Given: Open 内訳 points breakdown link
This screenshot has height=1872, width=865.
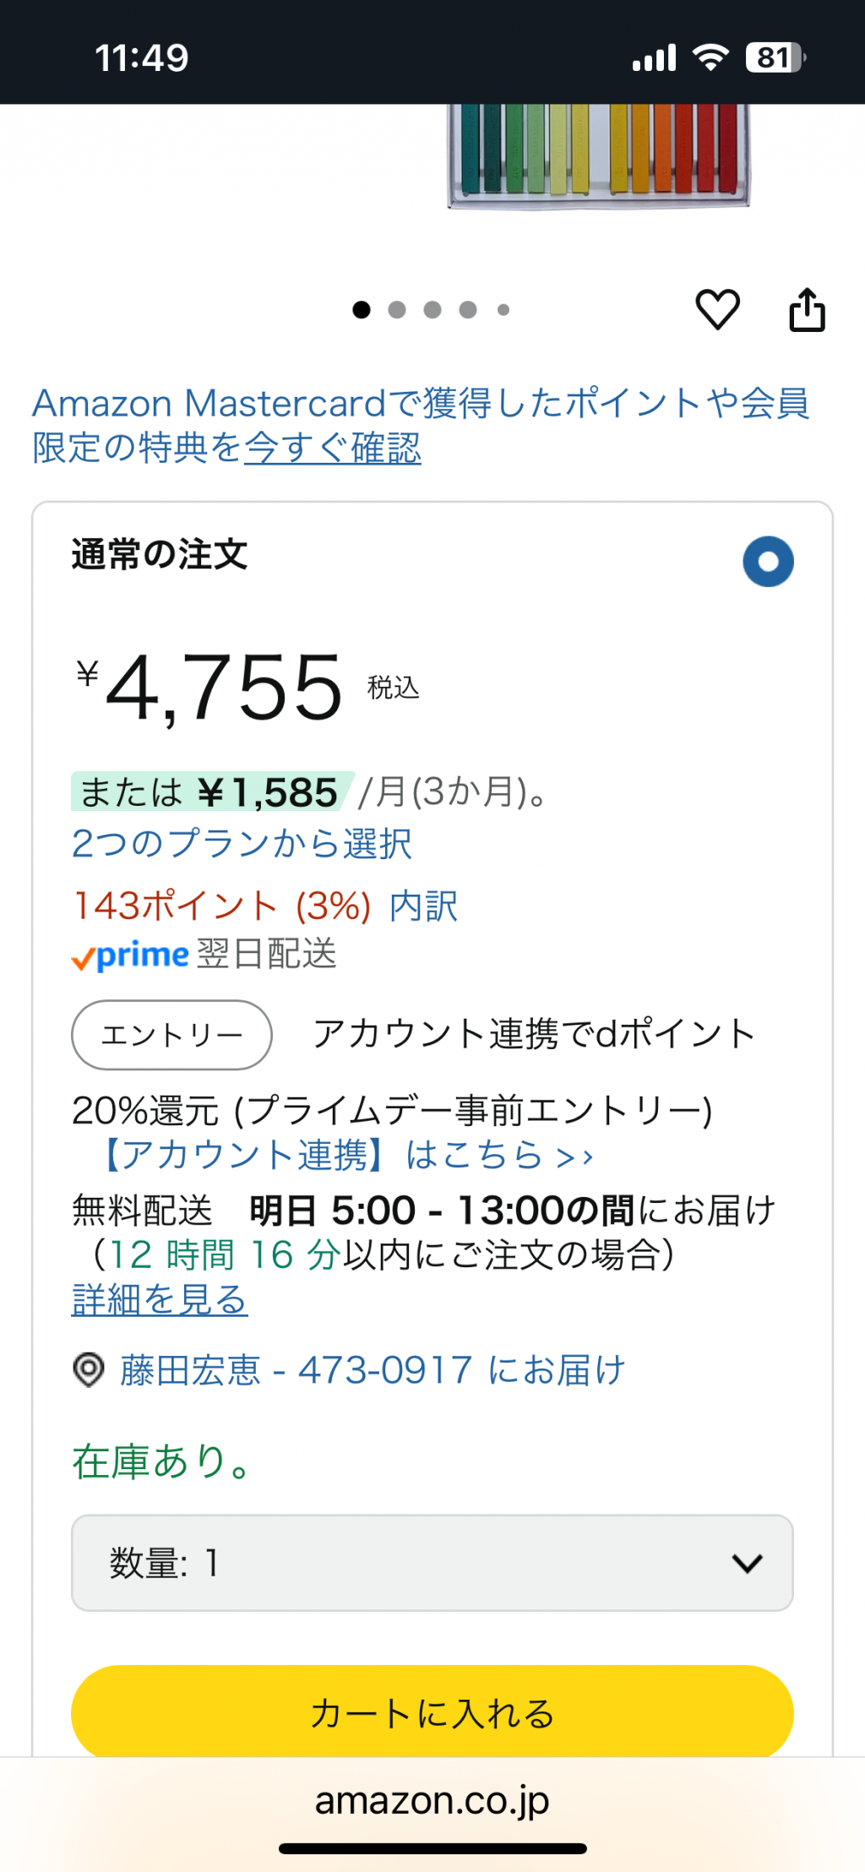Looking at the screenshot, I should 423,906.
